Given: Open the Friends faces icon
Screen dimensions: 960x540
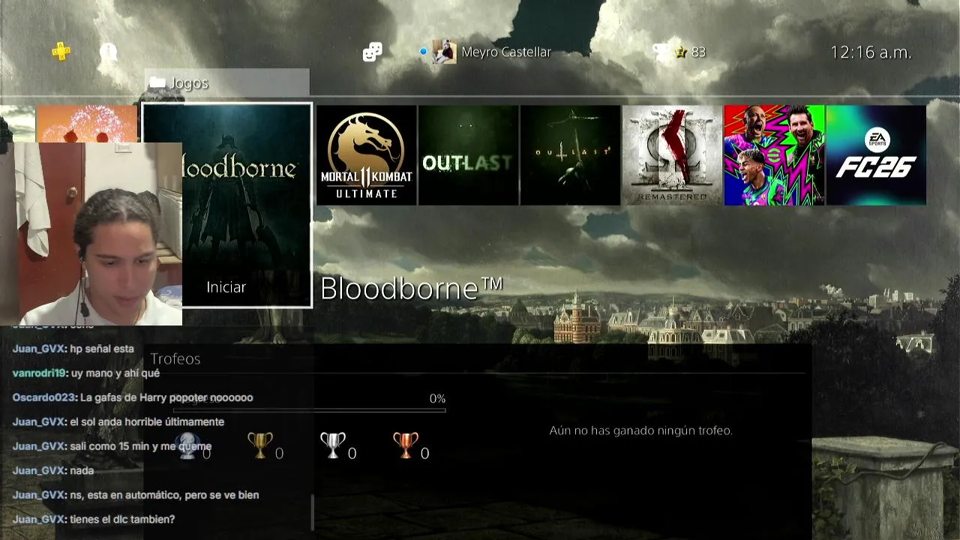Looking at the screenshot, I should (x=373, y=52).
